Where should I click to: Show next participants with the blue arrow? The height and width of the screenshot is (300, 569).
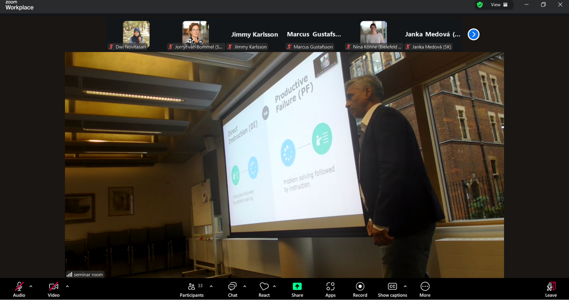473,34
